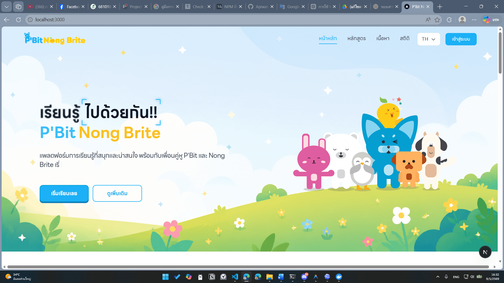Close the Facebook tab
The height and width of the screenshot is (283, 504).
83,7
